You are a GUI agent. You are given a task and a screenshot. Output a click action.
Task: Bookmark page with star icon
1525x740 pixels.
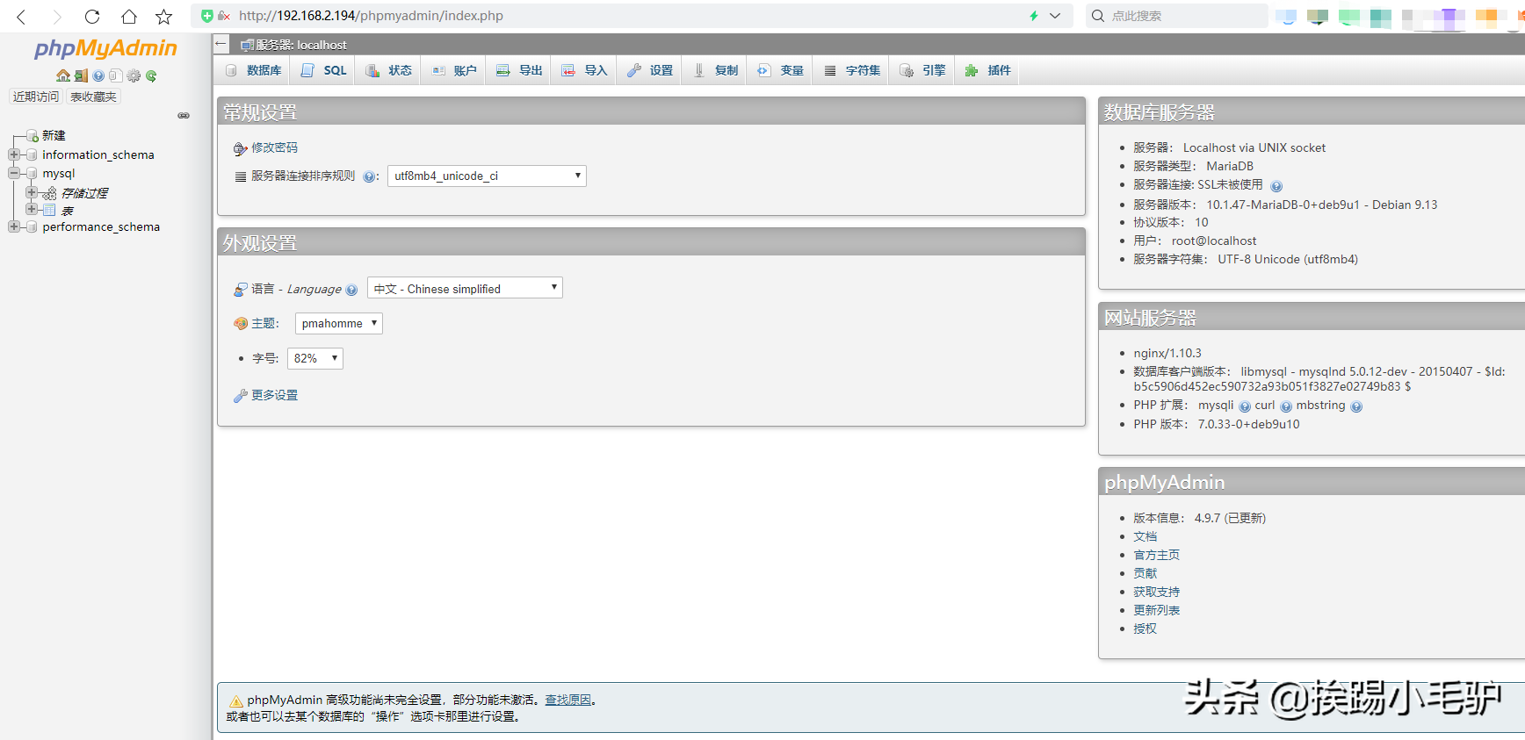[x=163, y=16]
